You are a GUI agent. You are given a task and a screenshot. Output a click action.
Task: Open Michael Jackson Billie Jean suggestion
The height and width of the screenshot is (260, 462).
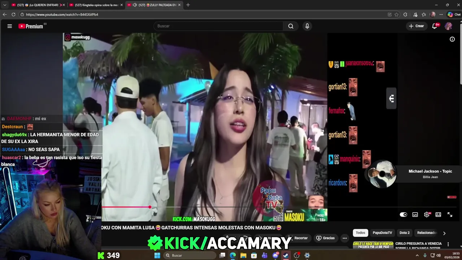coord(430,174)
